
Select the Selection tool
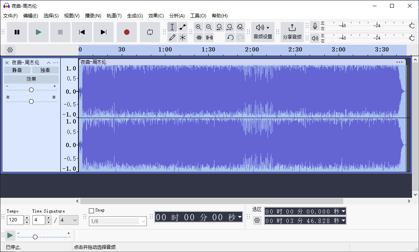click(x=172, y=27)
